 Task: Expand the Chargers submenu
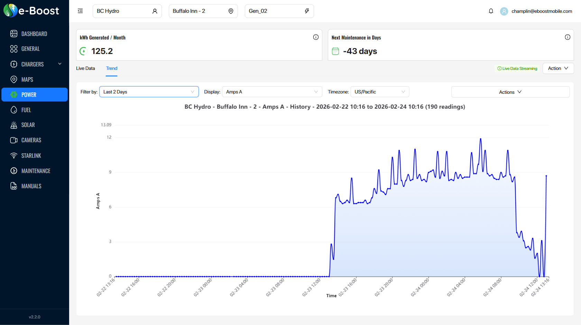(59, 64)
